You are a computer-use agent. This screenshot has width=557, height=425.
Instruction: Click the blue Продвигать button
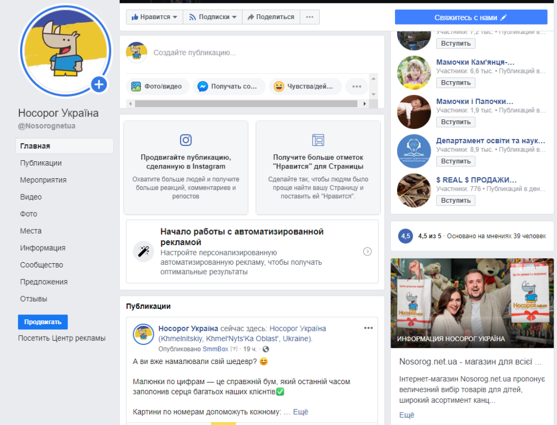(43, 322)
